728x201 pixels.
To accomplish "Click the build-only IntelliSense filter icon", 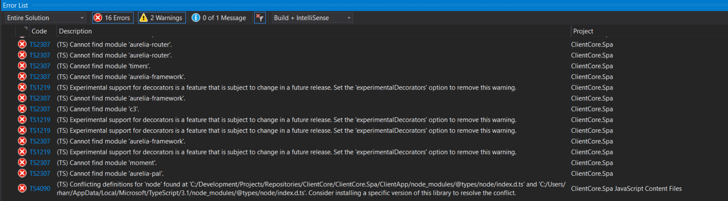I will point(260,18).
